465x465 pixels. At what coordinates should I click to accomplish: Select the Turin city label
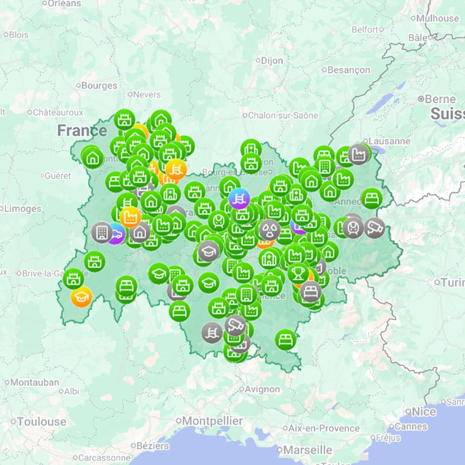coord(452,282)
